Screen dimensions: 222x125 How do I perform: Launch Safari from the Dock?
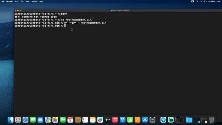click(x=25, y=120)
